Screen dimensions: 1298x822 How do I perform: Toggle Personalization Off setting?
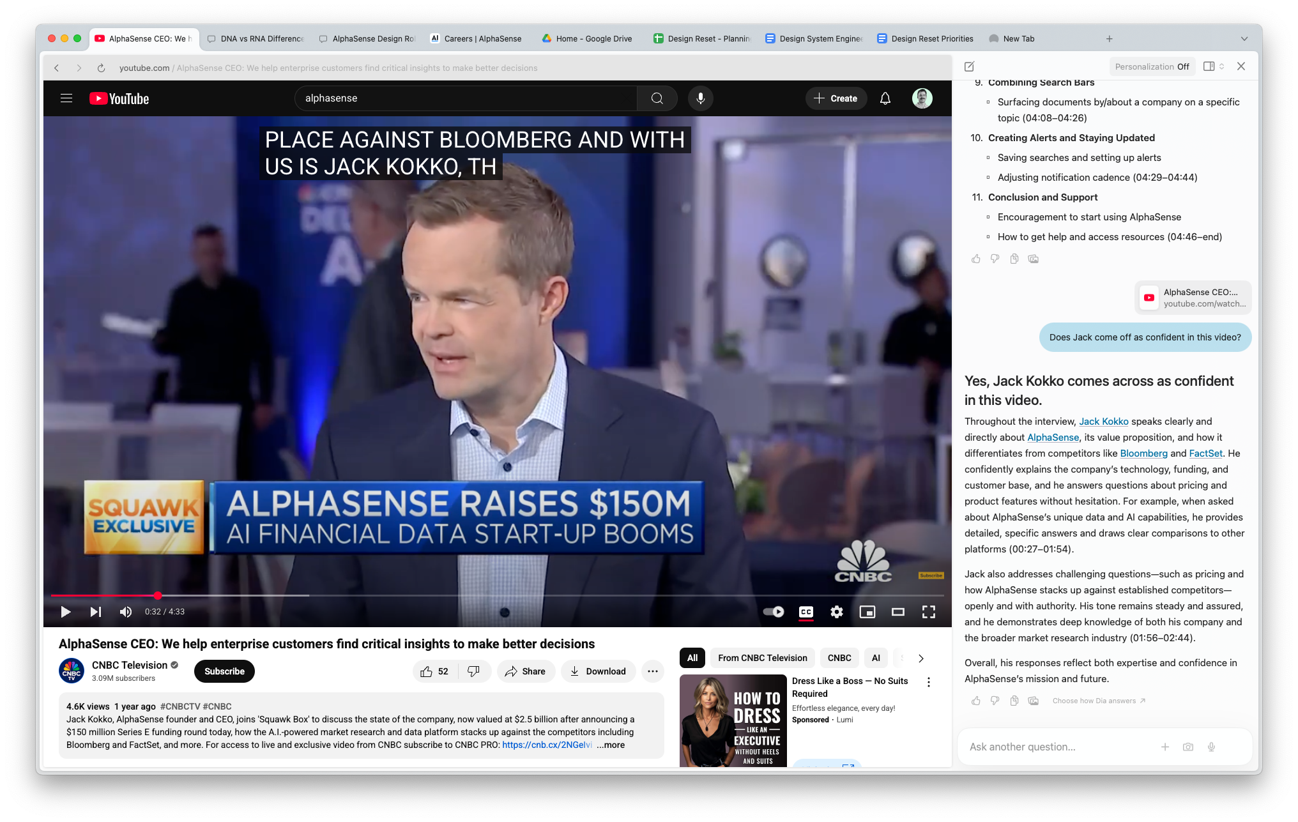pos(1152,66)
